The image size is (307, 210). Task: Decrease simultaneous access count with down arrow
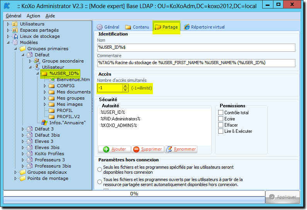[125, 90]
